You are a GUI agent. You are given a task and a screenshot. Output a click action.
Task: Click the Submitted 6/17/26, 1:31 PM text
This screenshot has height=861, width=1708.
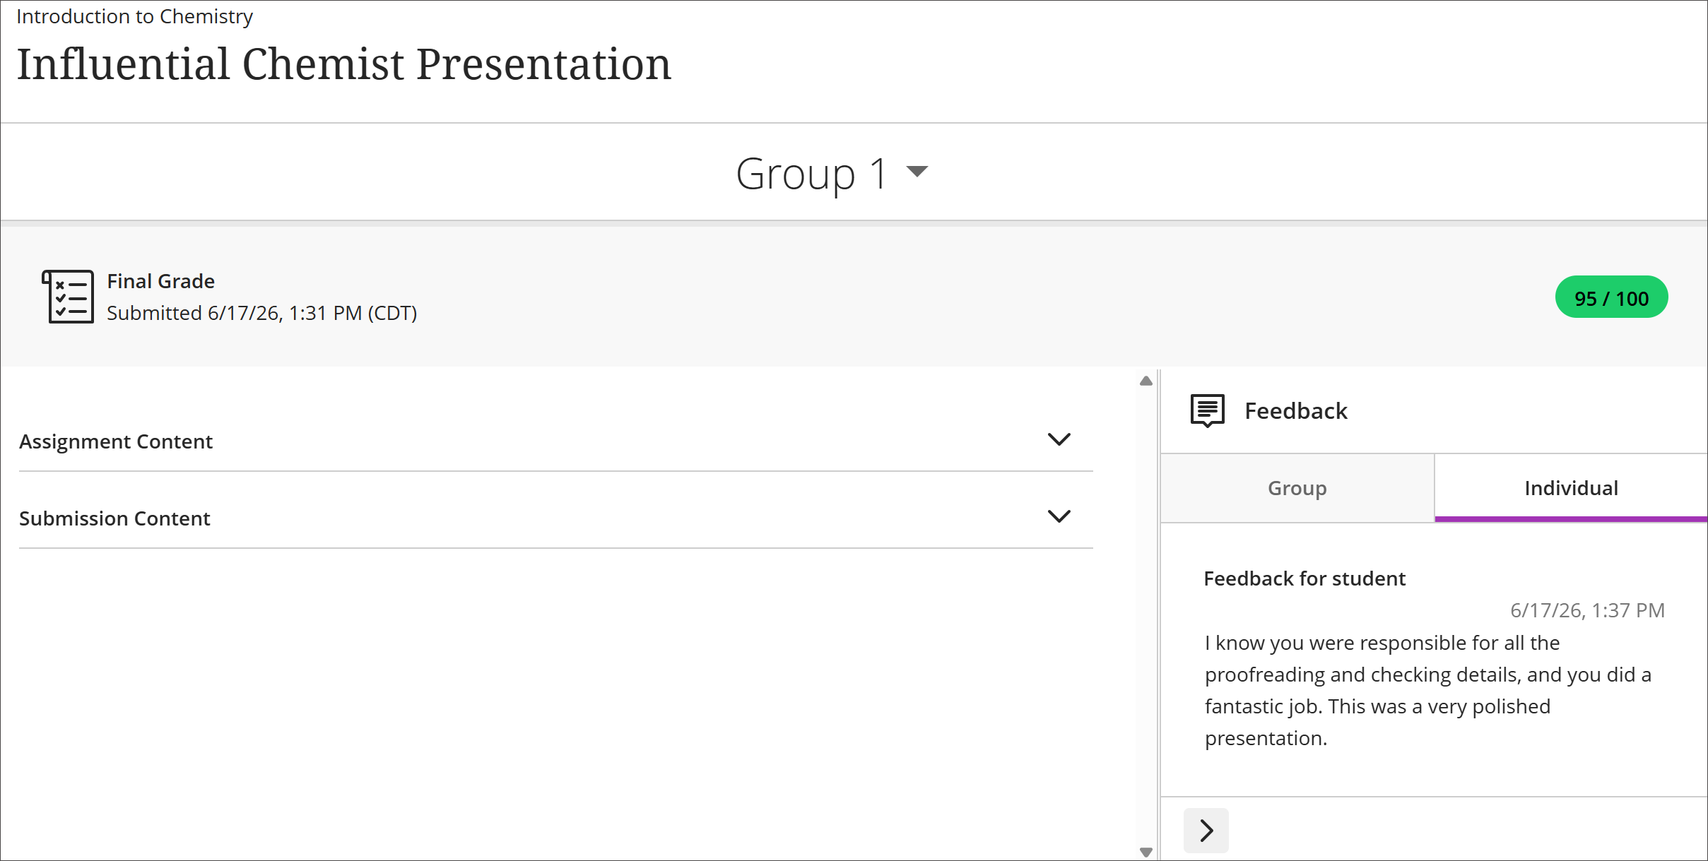pos(262,313)
